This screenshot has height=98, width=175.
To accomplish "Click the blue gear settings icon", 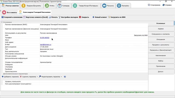I will (x=119, y=6).
